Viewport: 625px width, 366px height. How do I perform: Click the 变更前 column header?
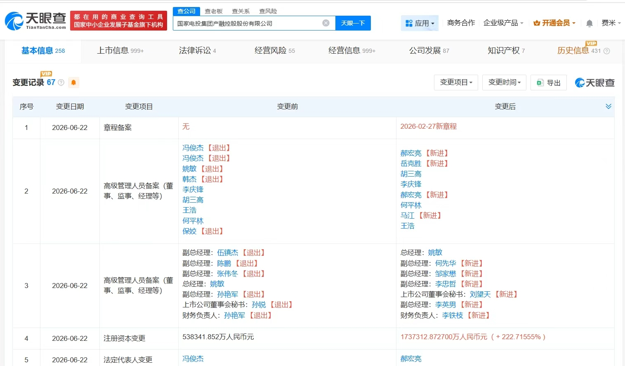[287, 106]
